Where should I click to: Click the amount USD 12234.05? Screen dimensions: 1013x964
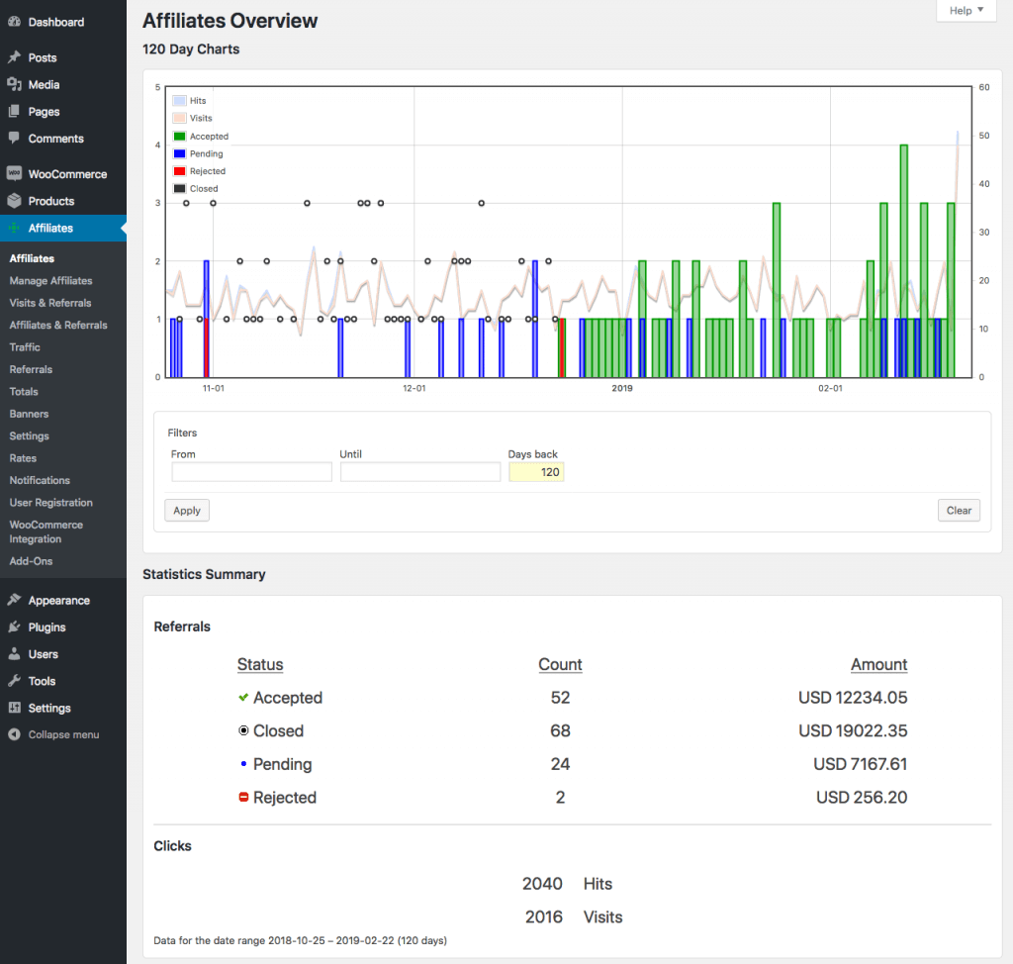[853, 697]
